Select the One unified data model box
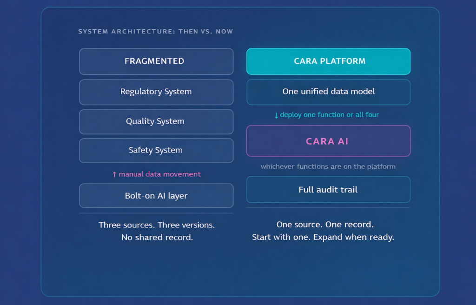Image resolution: width=476 pixels, height=305 pixels. pos(328,92)
